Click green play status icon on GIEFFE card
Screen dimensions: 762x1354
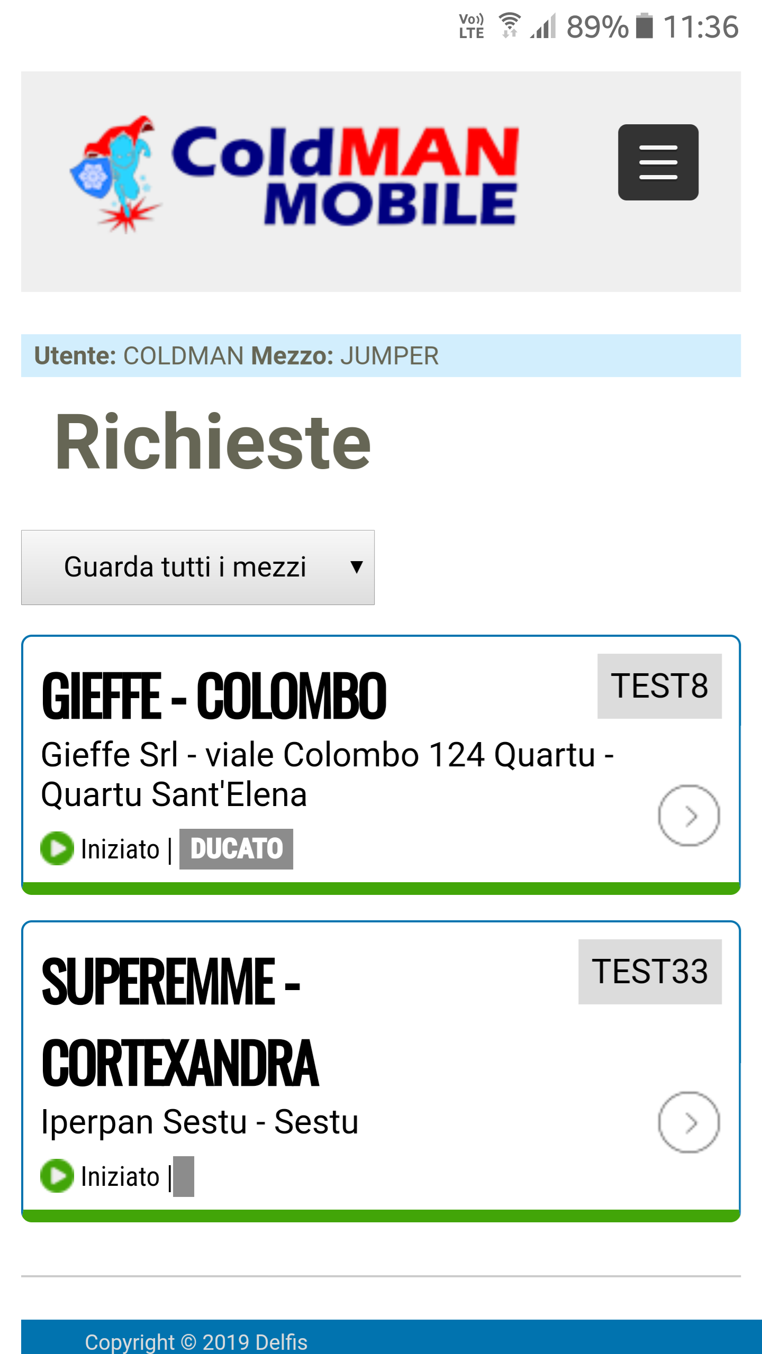tap(57, 848)
